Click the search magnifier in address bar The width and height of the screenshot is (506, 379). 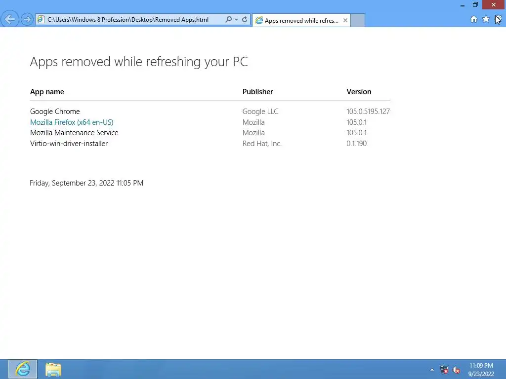click(228, 20)
